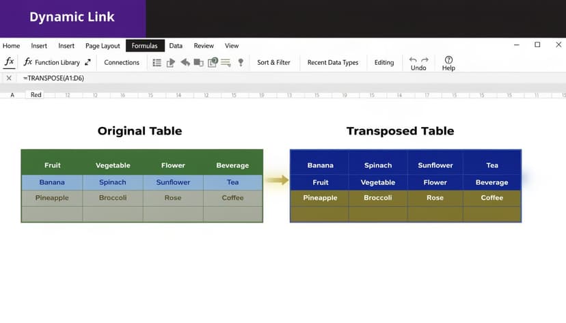This screenshot has height=323, width=566.
Task: Click Banana cell in Original Table
Action: [52, 182]
